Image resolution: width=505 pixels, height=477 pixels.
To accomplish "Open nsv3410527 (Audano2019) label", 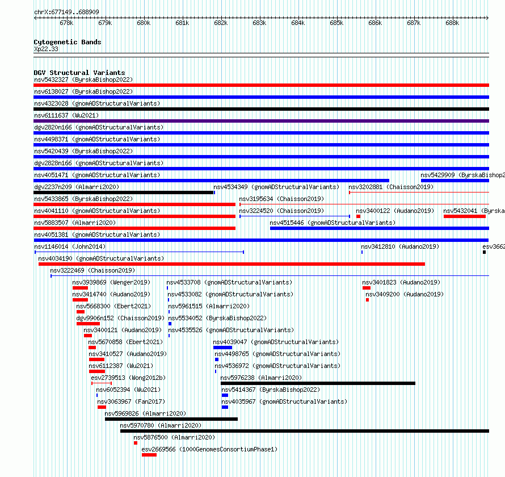I will (128, 354).
